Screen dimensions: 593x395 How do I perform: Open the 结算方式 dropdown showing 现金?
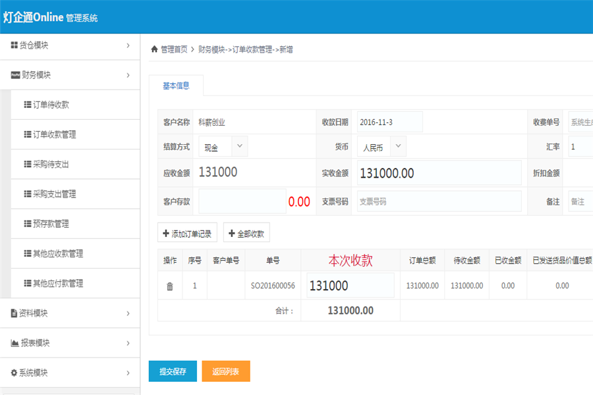coord(223,146)
